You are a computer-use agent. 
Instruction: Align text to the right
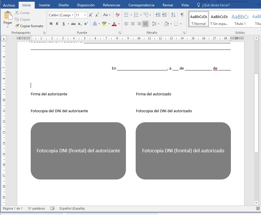coord(139,24)
